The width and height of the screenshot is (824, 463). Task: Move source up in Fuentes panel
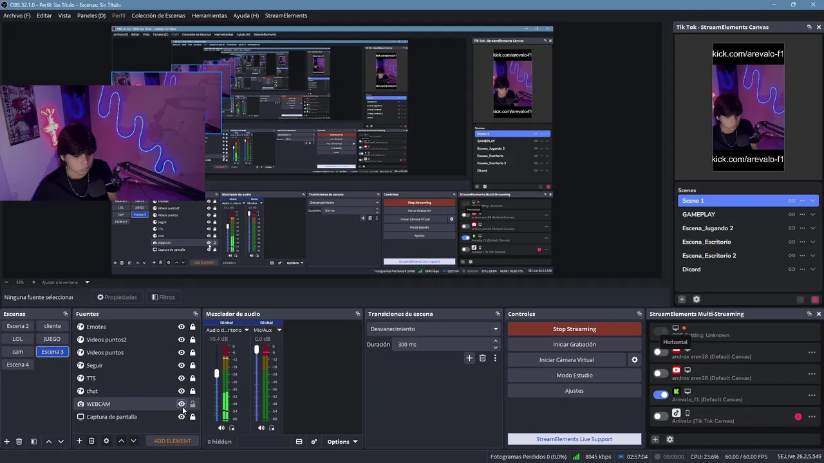[x=121, y=441]
